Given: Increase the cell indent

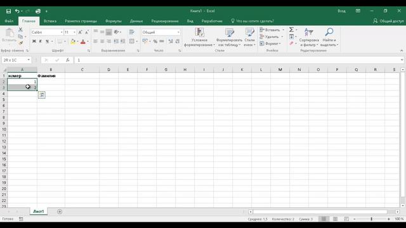Looking at the screenshot, I should pyautogui.click(x=122, y=41).
